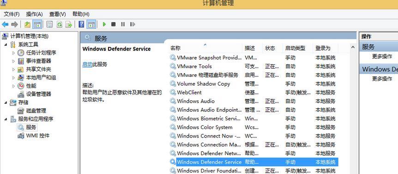Viewport: 398px width, 174px height.
Task: Expand the 性能 node arrow
Action: tap(14, 86)
